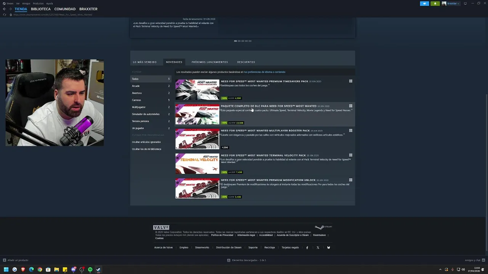
Task: Open Política de Privacidad link
Action: click(x=222, y=235)
